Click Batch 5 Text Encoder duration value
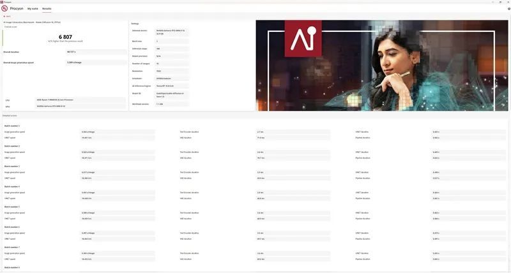 pos(293,213)
